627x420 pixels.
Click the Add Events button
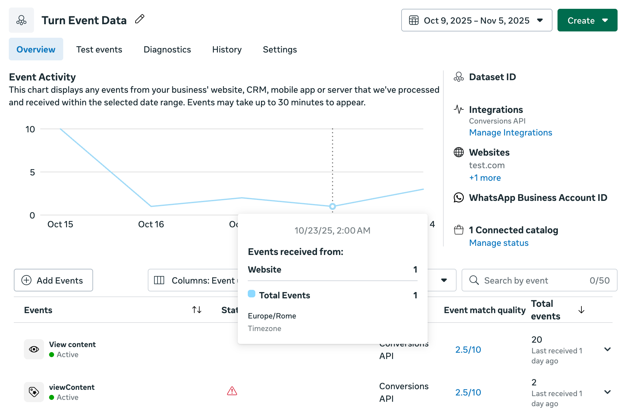click(53, 280)
